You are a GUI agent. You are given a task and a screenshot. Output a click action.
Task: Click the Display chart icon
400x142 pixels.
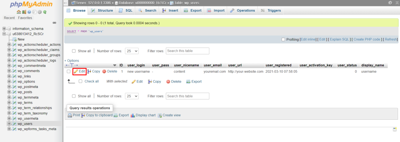(133, 115)
